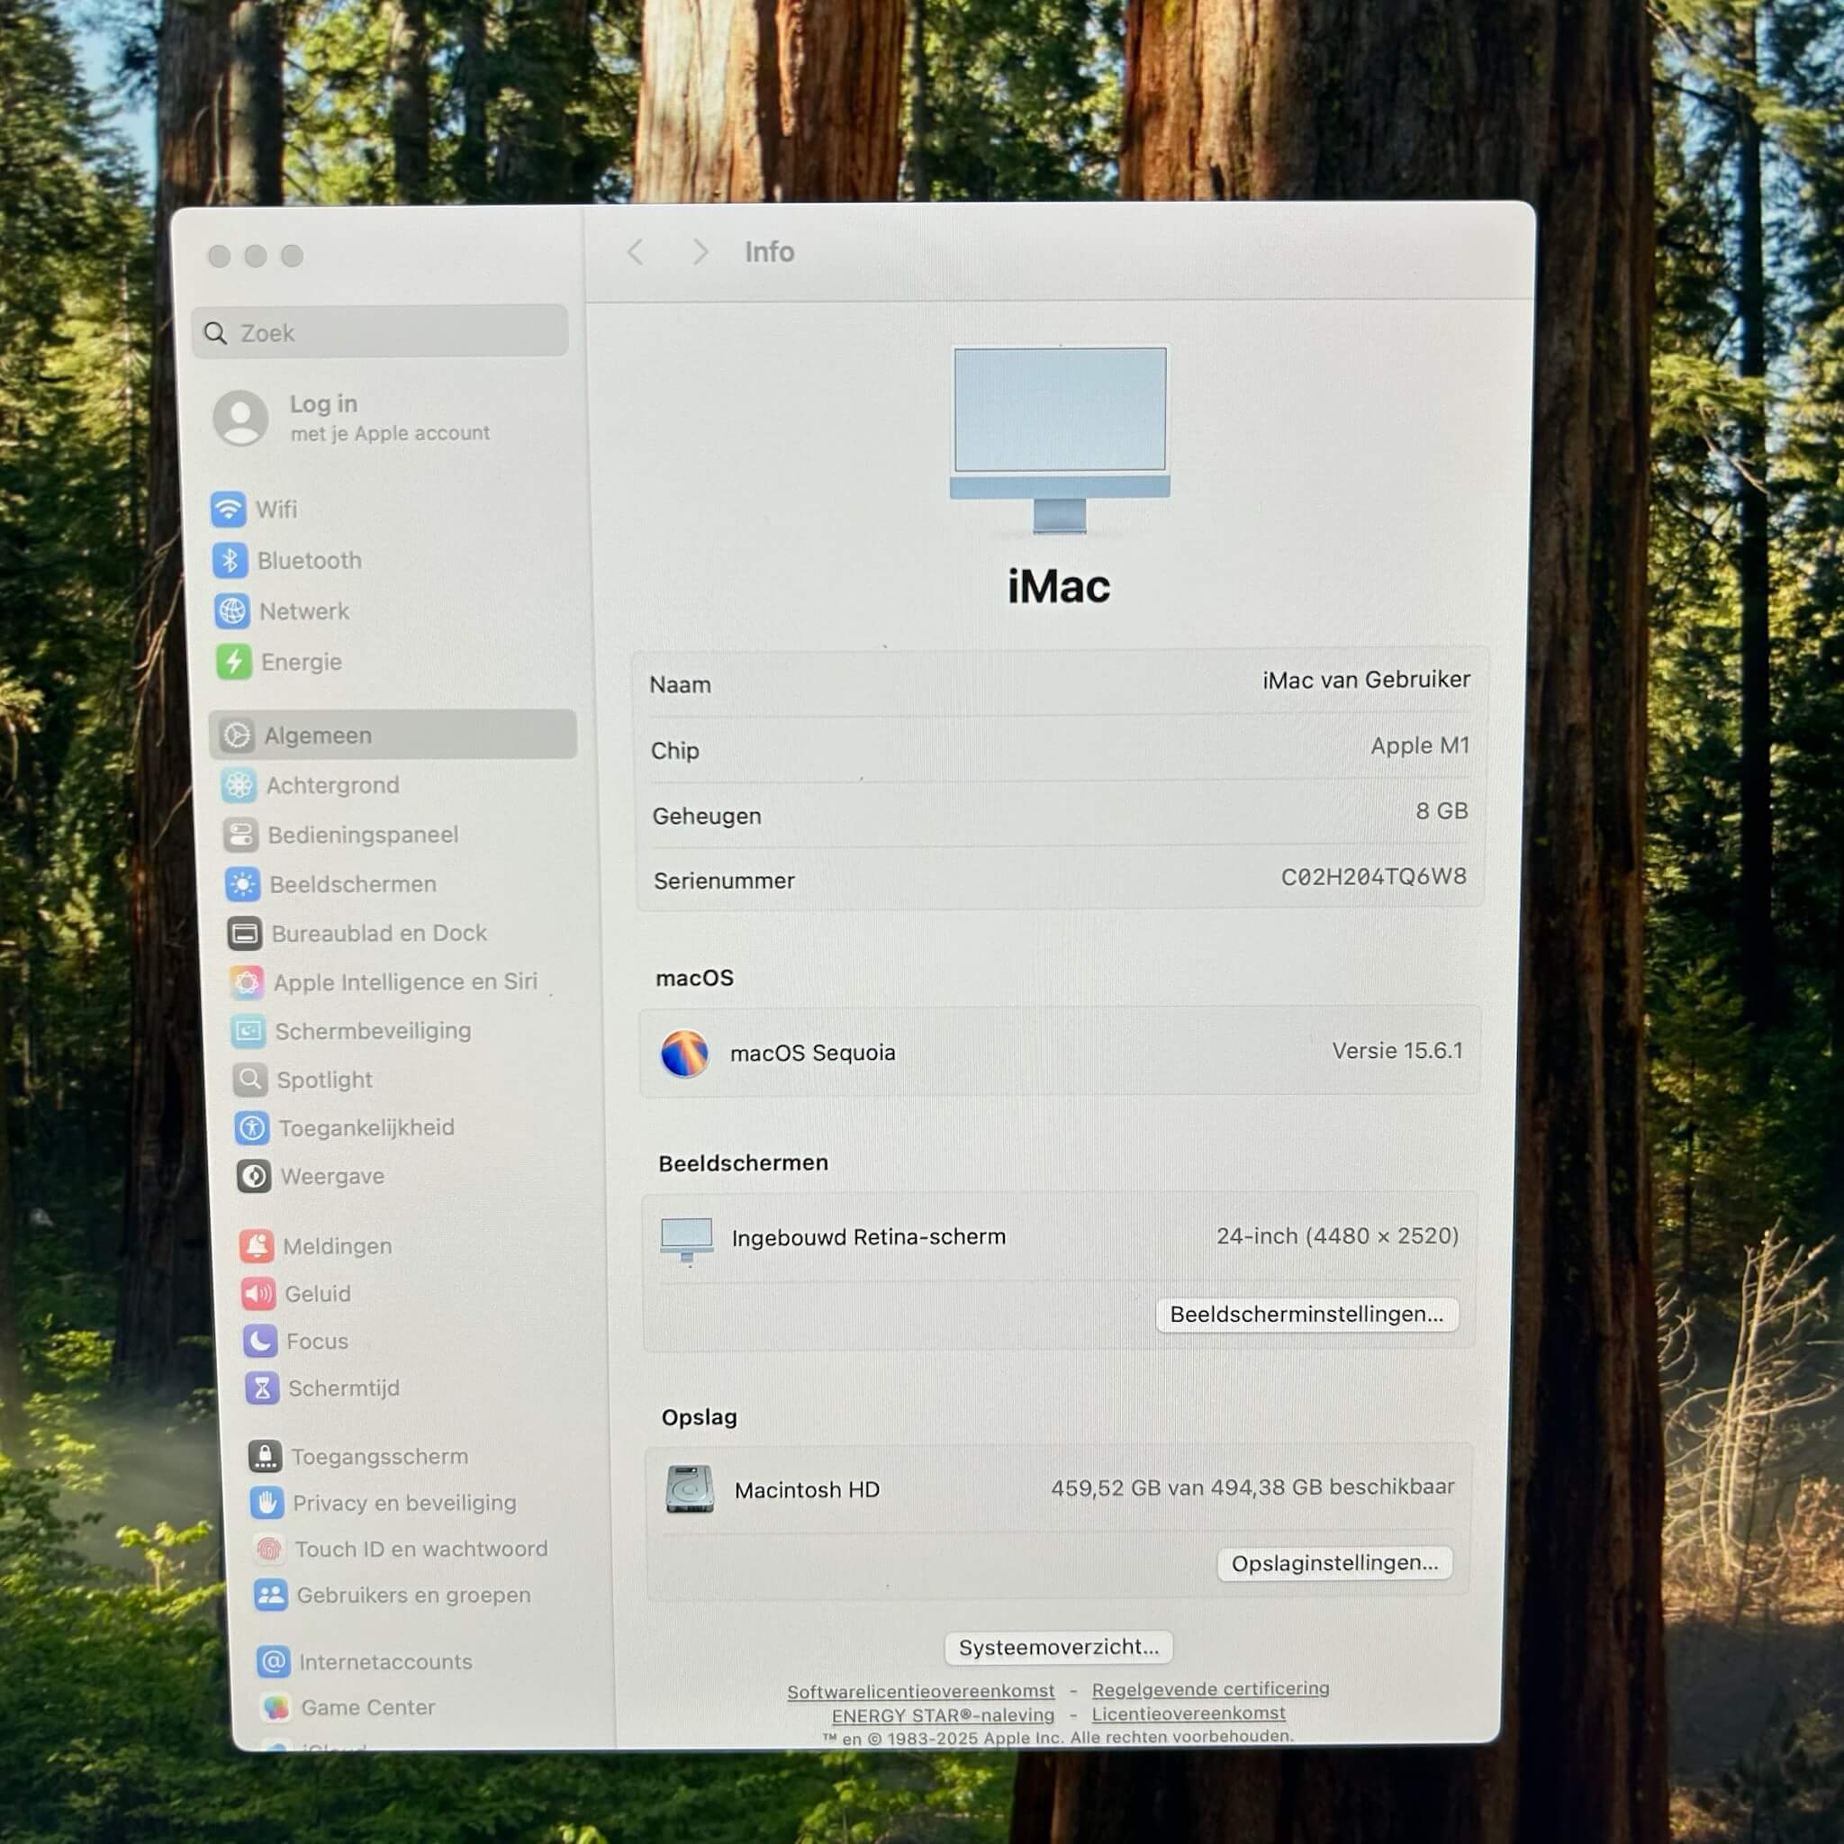The height and width of the screenshot is (1844, 1844).
Task: Open Bluetooth settings icon
Action: click(230, 560)
